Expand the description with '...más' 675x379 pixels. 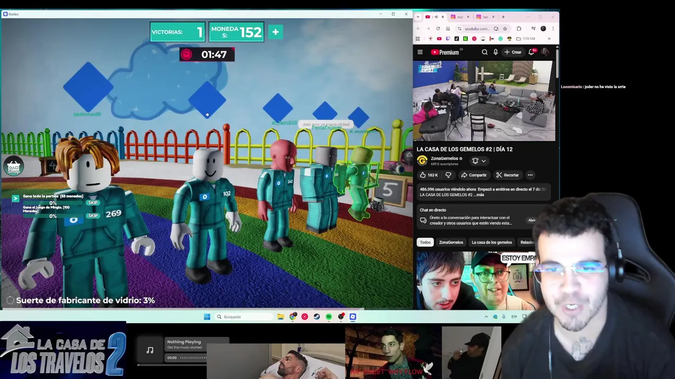(479, 195)
